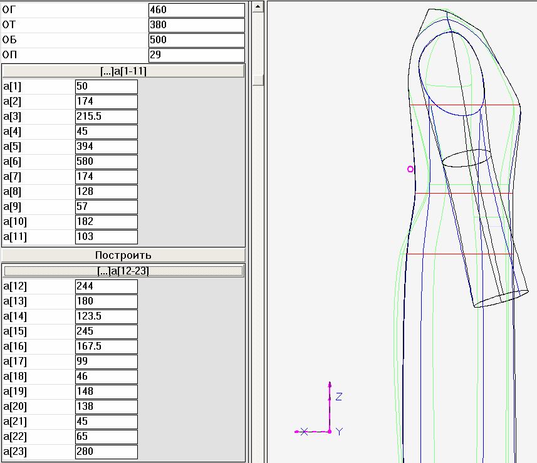This screenshot has width=537, height=463.
Task: Select the a[22] field with 65
Action: click(x=107, y=437)
